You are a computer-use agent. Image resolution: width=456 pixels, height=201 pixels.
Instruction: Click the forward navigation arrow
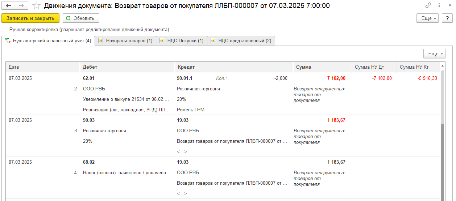[21, 6]
